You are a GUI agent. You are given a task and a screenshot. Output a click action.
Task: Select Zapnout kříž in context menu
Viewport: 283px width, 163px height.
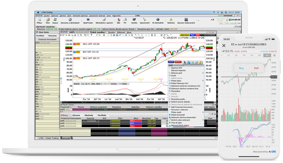[186, 68]
